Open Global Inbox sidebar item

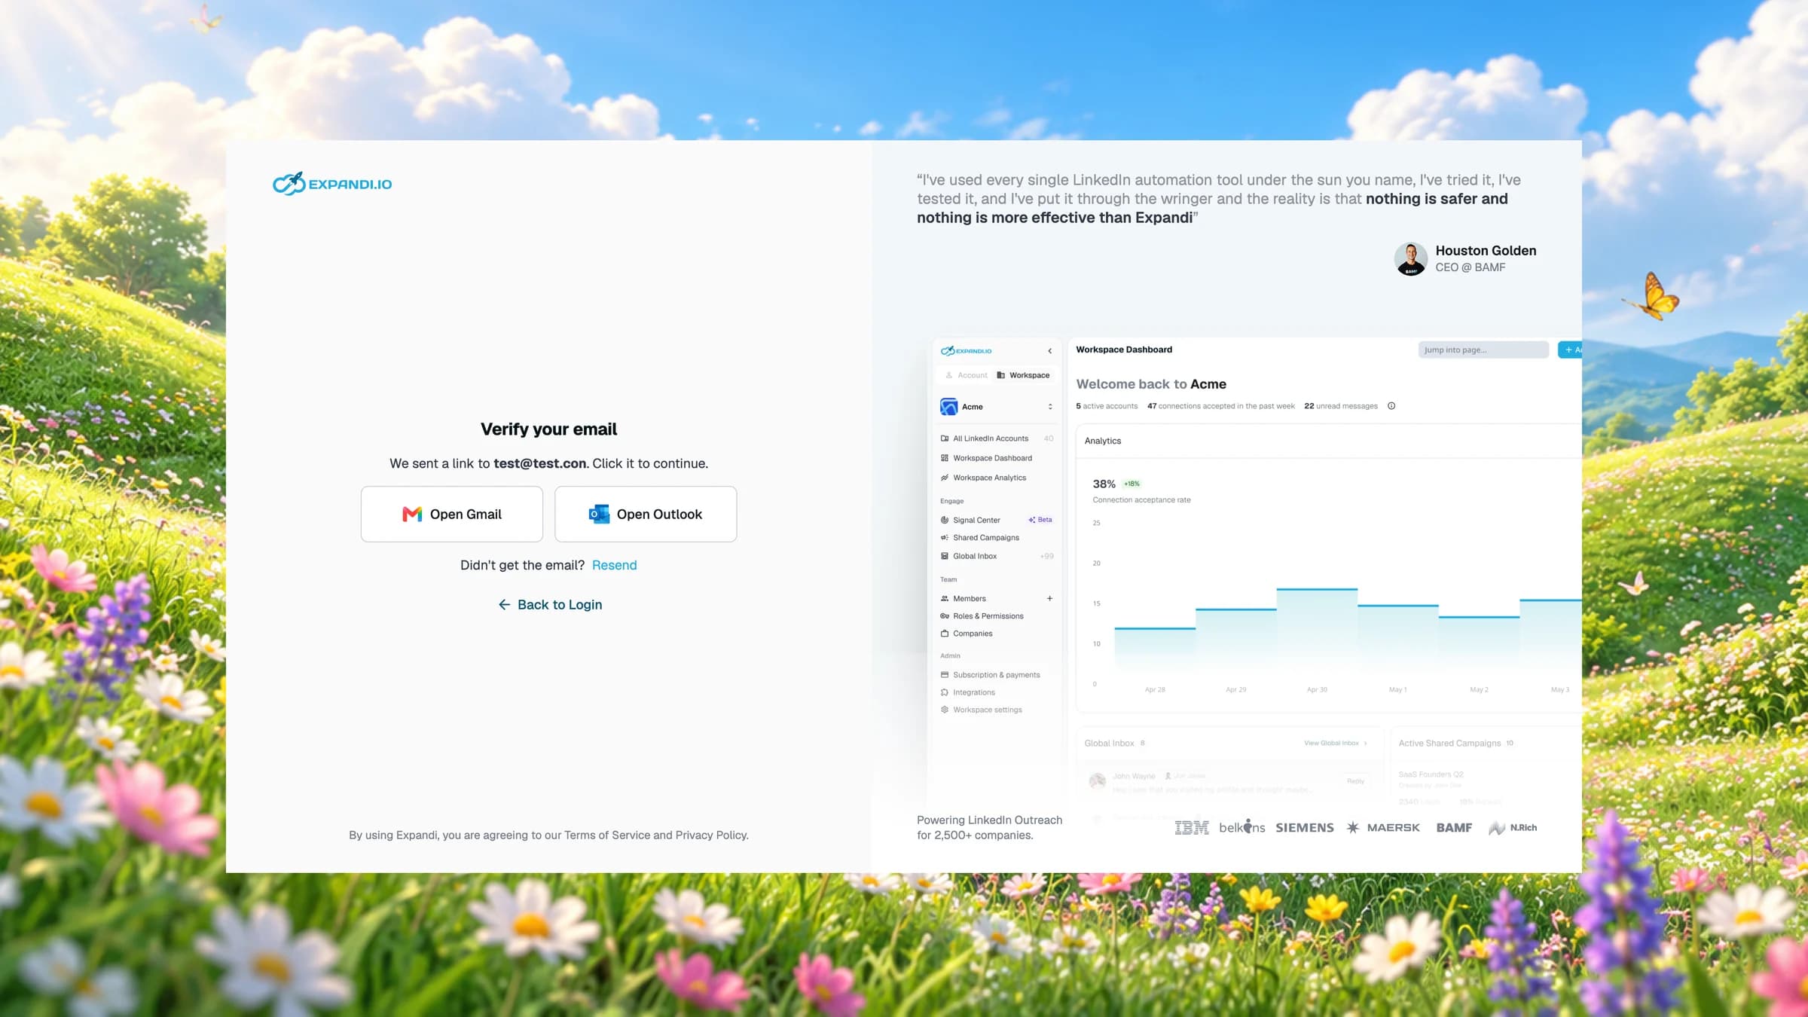pos(997,556)
